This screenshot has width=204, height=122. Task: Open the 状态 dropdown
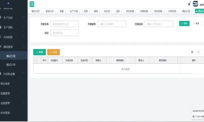65,33
